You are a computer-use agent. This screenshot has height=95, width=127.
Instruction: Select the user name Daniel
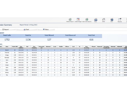7,50
